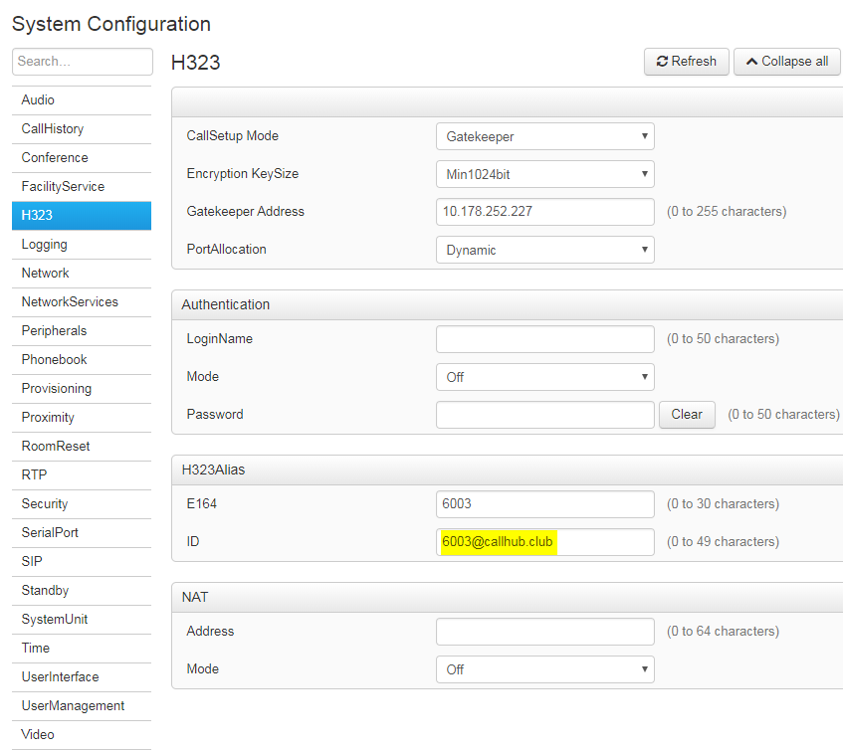Collapse all sections with Collapse all

pos(787,62)
